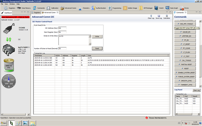Viewport: 202px width, 126px height.
Task: Click the PF_CLEAR command button
Action: click(x=185, y=48)
